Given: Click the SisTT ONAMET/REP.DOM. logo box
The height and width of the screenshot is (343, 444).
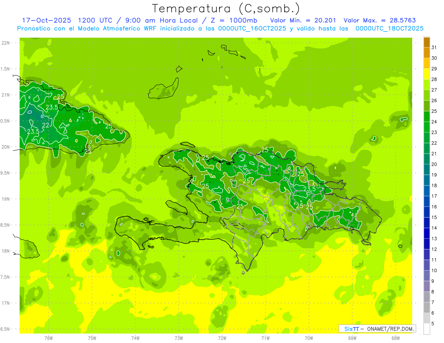Looking at the screenshot, I should pyautogui.click(x=377, y=329).
